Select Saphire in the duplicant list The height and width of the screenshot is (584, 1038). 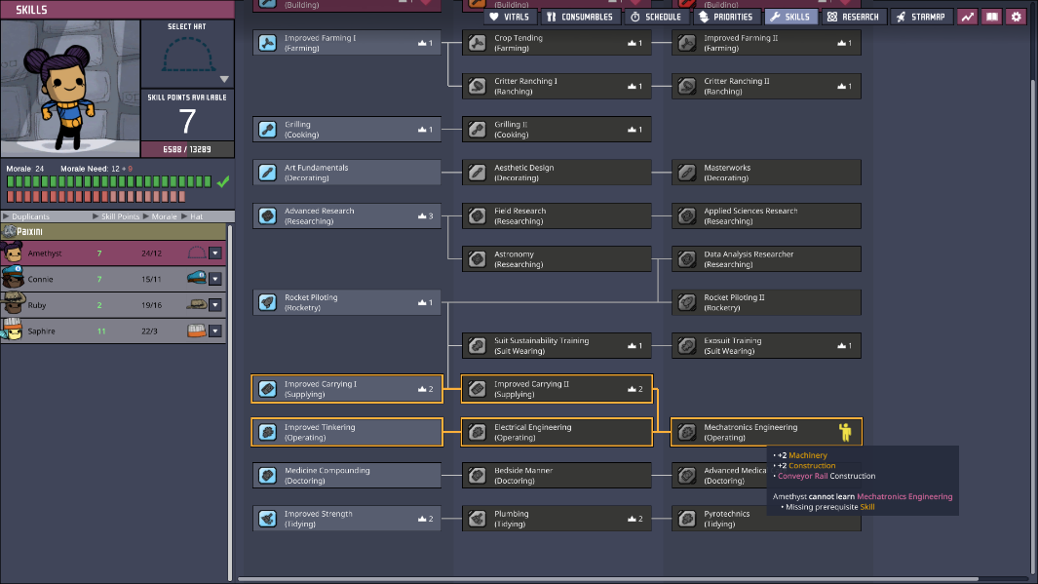(113, 331)
